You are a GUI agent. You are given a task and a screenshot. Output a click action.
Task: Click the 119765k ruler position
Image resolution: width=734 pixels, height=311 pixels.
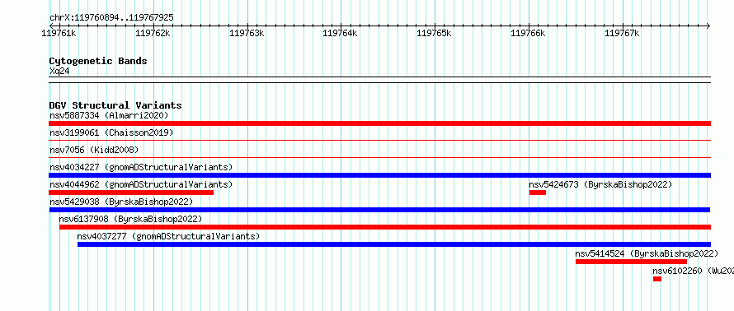(435, 33)
